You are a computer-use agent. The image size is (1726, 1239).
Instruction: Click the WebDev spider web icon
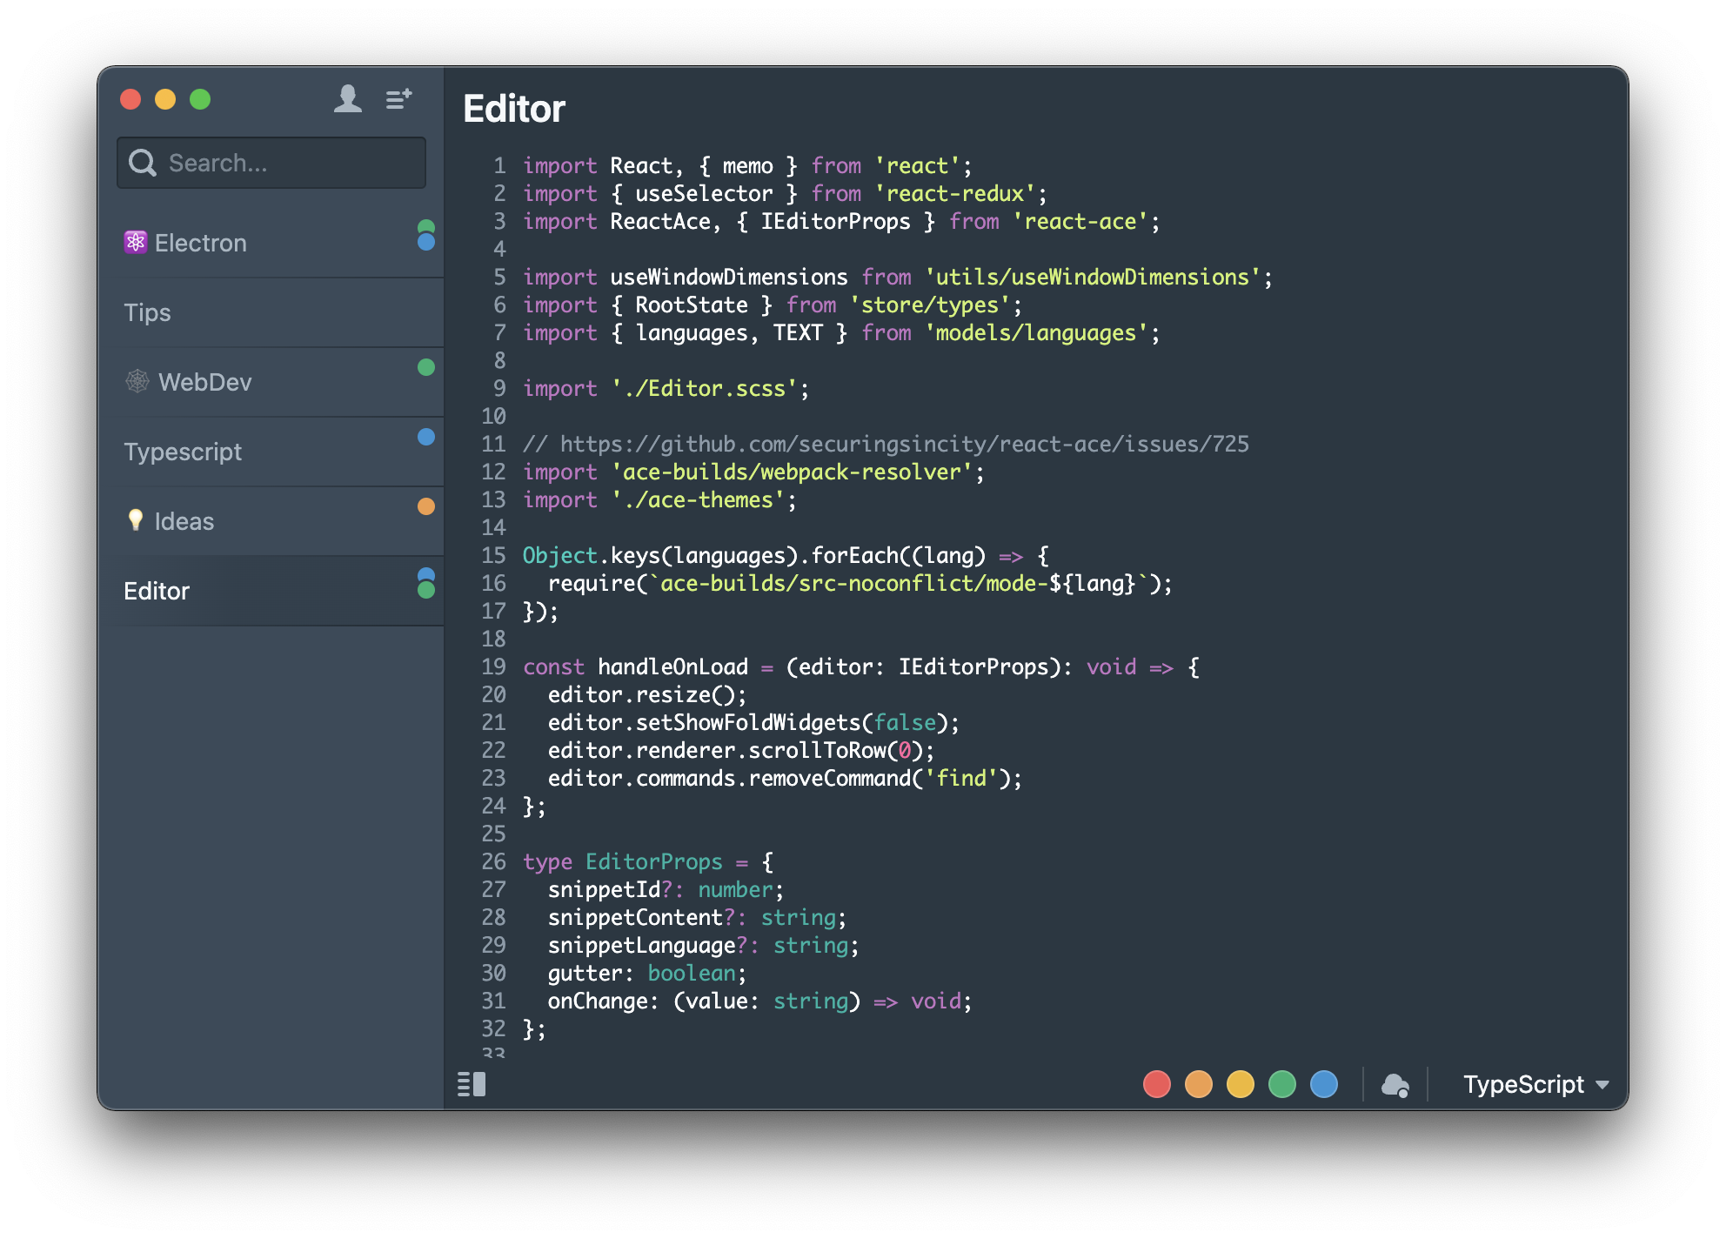click(x=137, y=381)
